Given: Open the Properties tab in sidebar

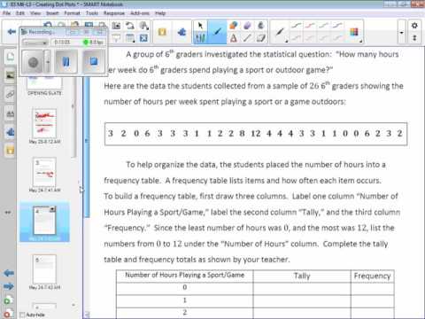Looking at the screenshot, I should click(10, 113).
